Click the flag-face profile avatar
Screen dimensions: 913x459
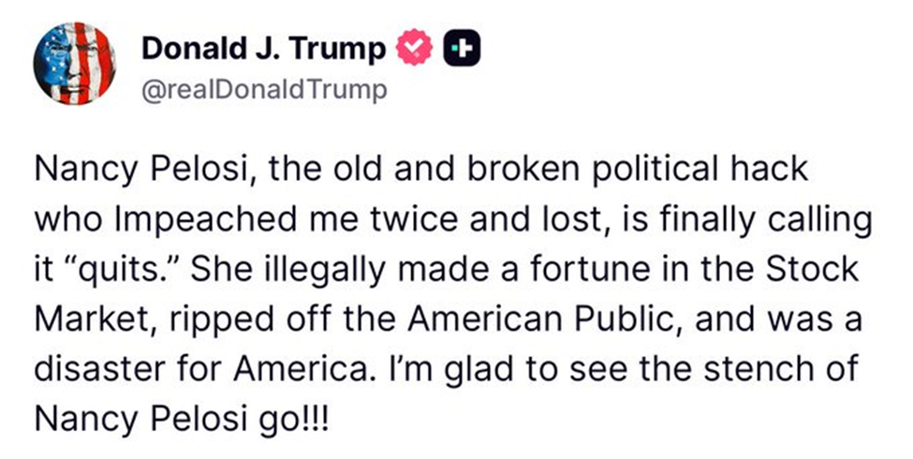click(x=75, y=64)
